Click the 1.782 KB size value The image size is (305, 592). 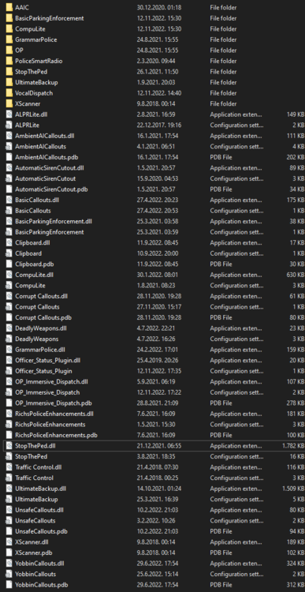tap(293, 446)
